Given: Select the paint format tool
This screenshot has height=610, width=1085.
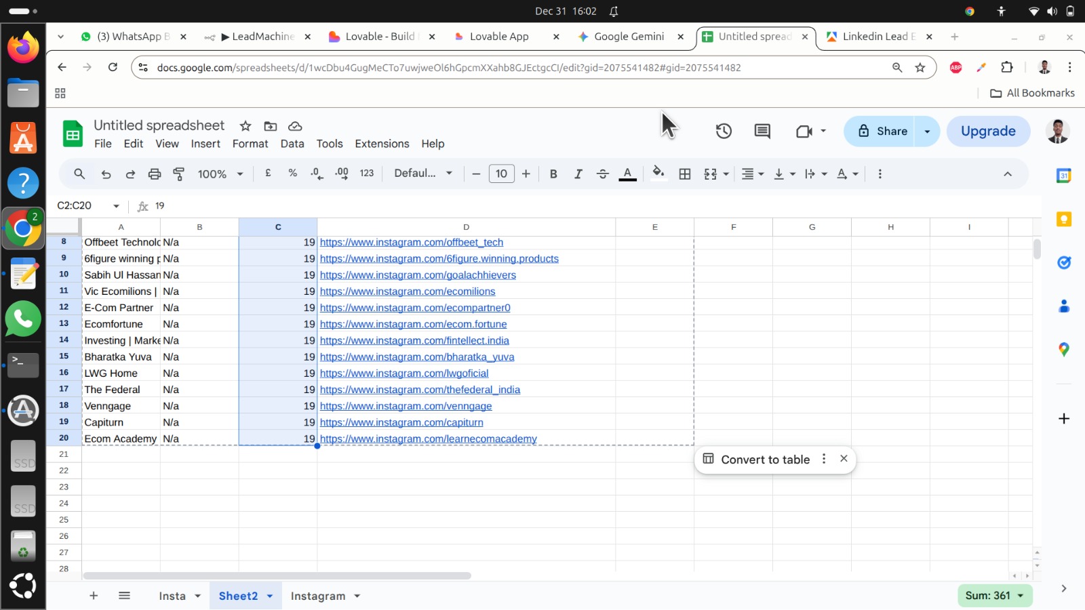Looking at the screenshot, I should [x=179, y=174].
